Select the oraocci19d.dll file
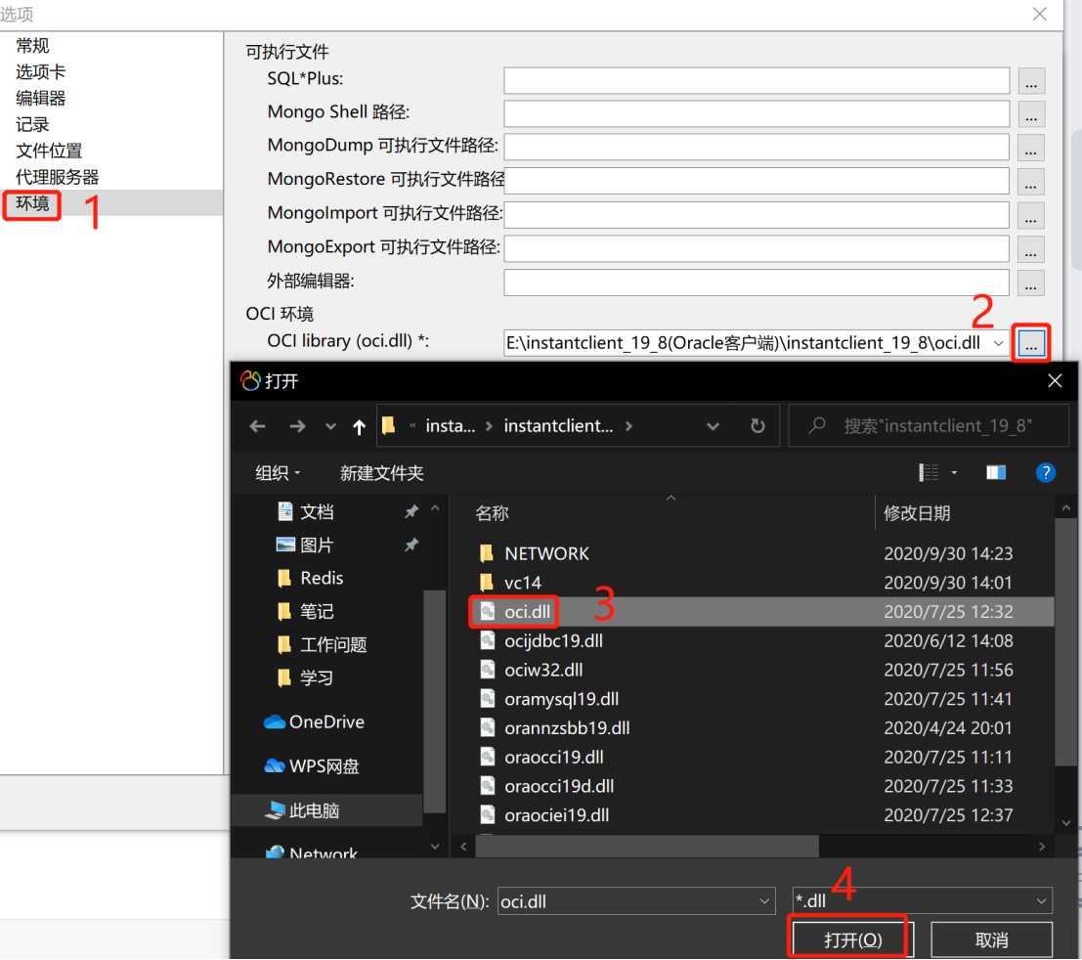Viewport: 1082px width, 960px height. pos(559,785)
